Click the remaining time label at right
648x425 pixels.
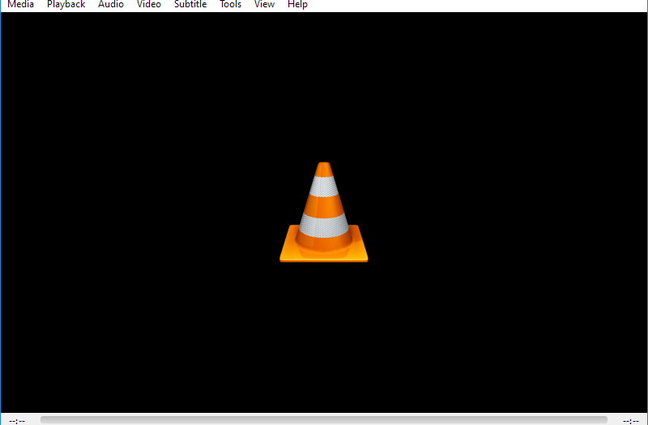tap(631, 421)
